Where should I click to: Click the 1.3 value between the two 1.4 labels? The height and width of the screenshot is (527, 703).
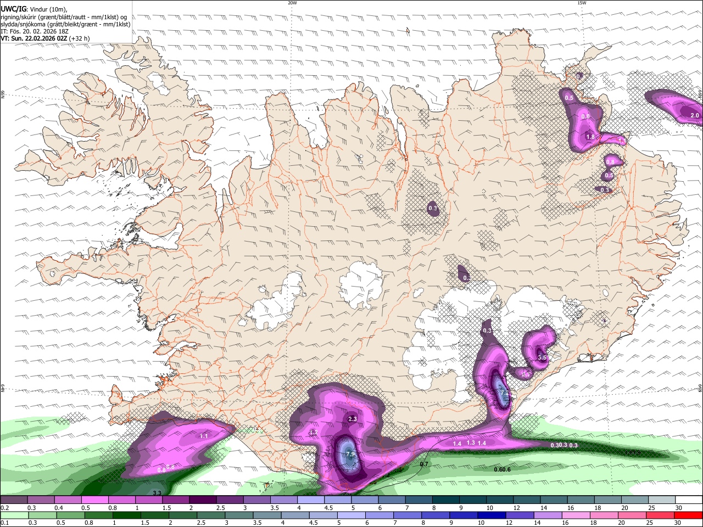pos(471,442)
